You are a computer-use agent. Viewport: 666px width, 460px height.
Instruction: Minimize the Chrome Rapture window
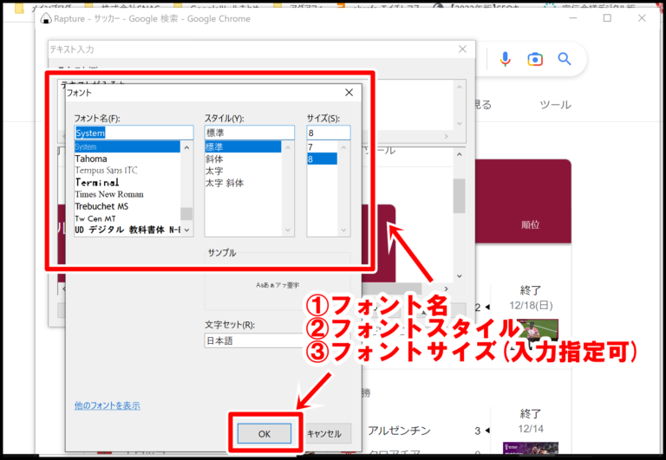tap(573, 18)
